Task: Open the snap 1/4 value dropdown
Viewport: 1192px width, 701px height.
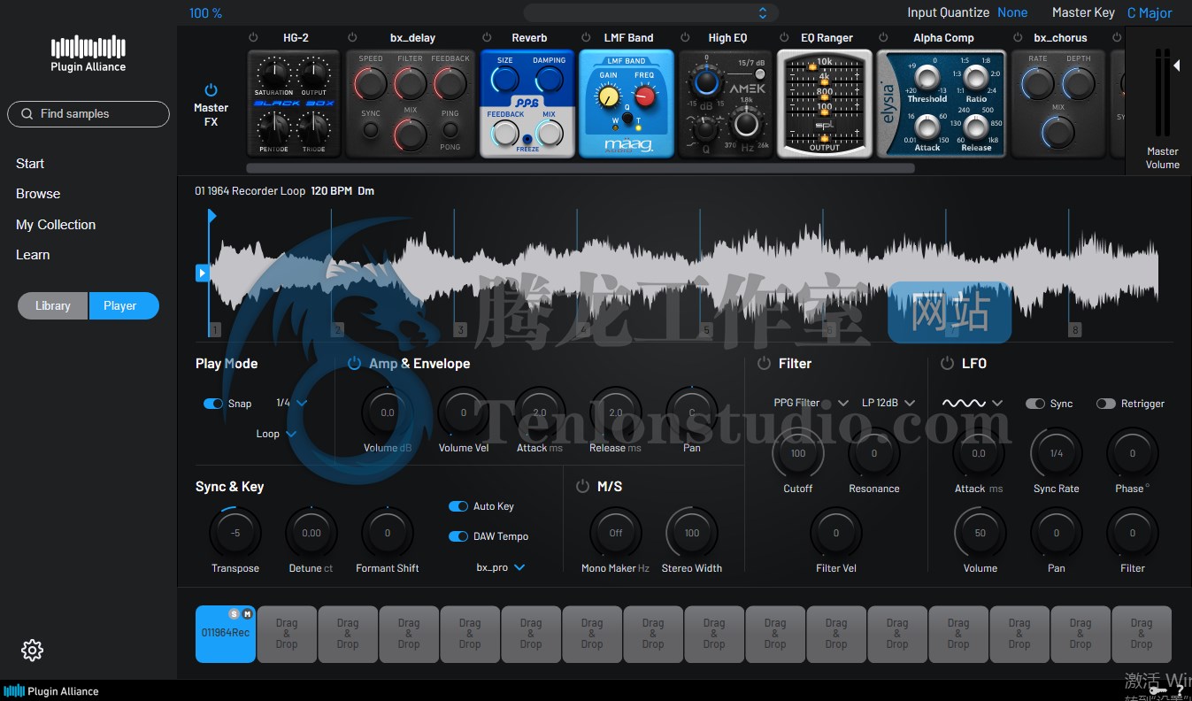Action: click(292, 403)
